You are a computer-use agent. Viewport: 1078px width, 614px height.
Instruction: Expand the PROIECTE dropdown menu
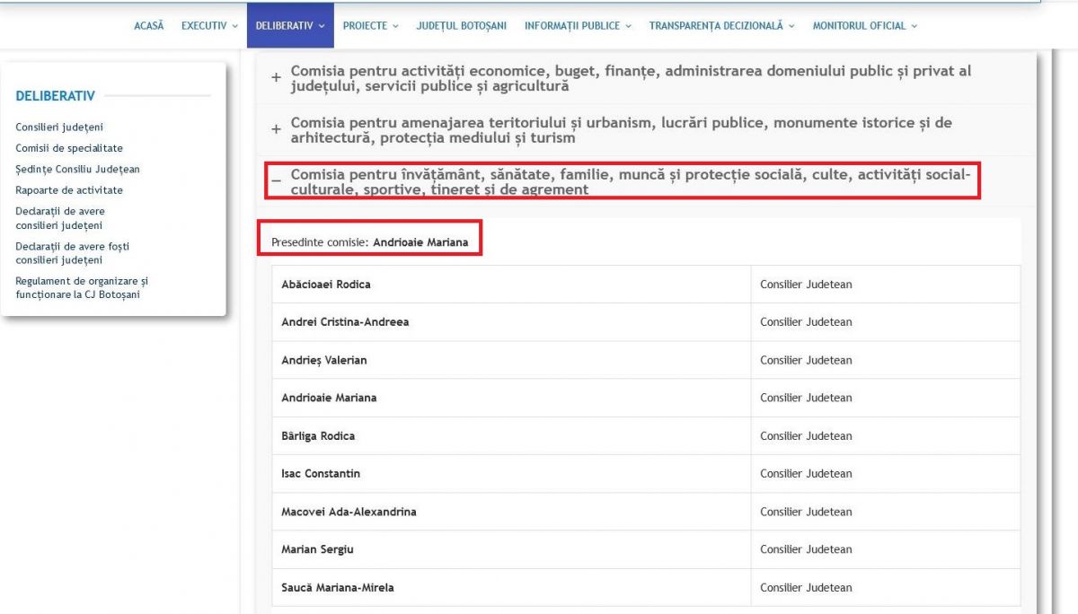[x=370, y=26]
